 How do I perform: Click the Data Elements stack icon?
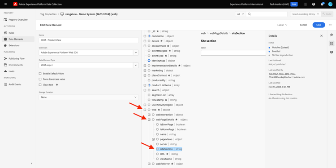(5, 39)
